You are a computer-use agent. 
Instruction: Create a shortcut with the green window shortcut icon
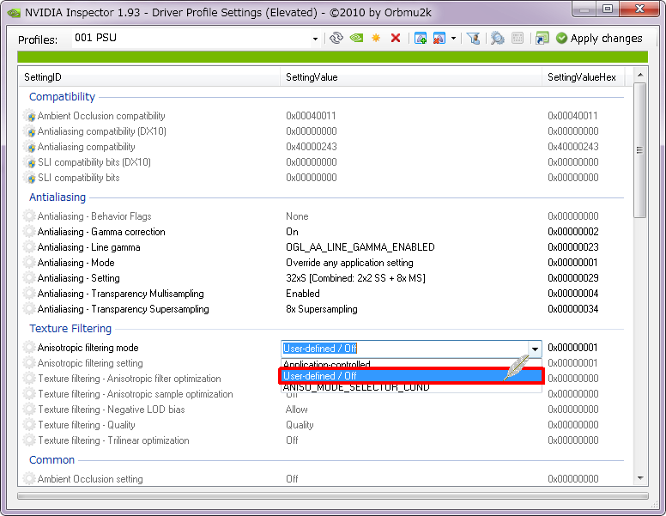coord(542,39)
